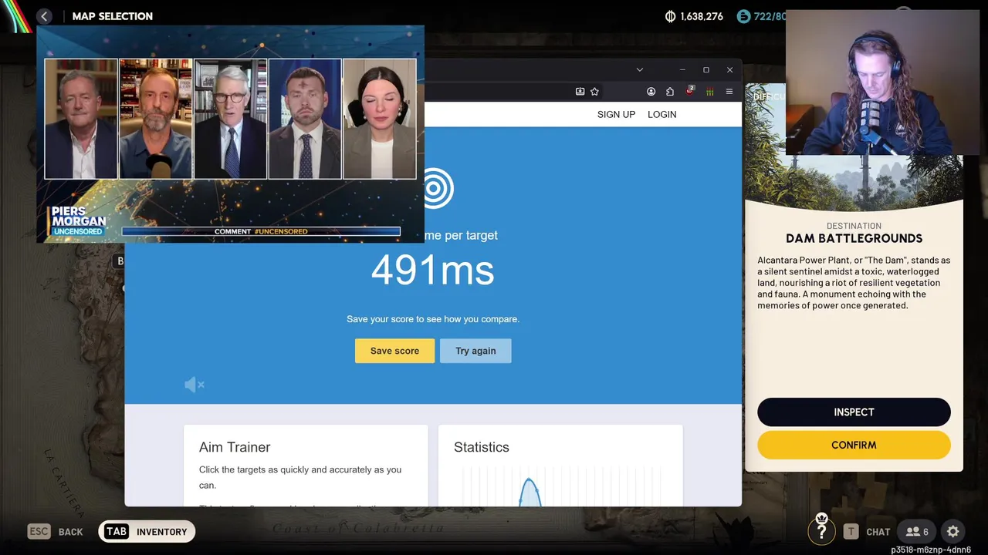Image resolution: width=988 pixels, height=555 pixels.
Task: Open the browser tab list chevron
Action: (x=639, y=69)
